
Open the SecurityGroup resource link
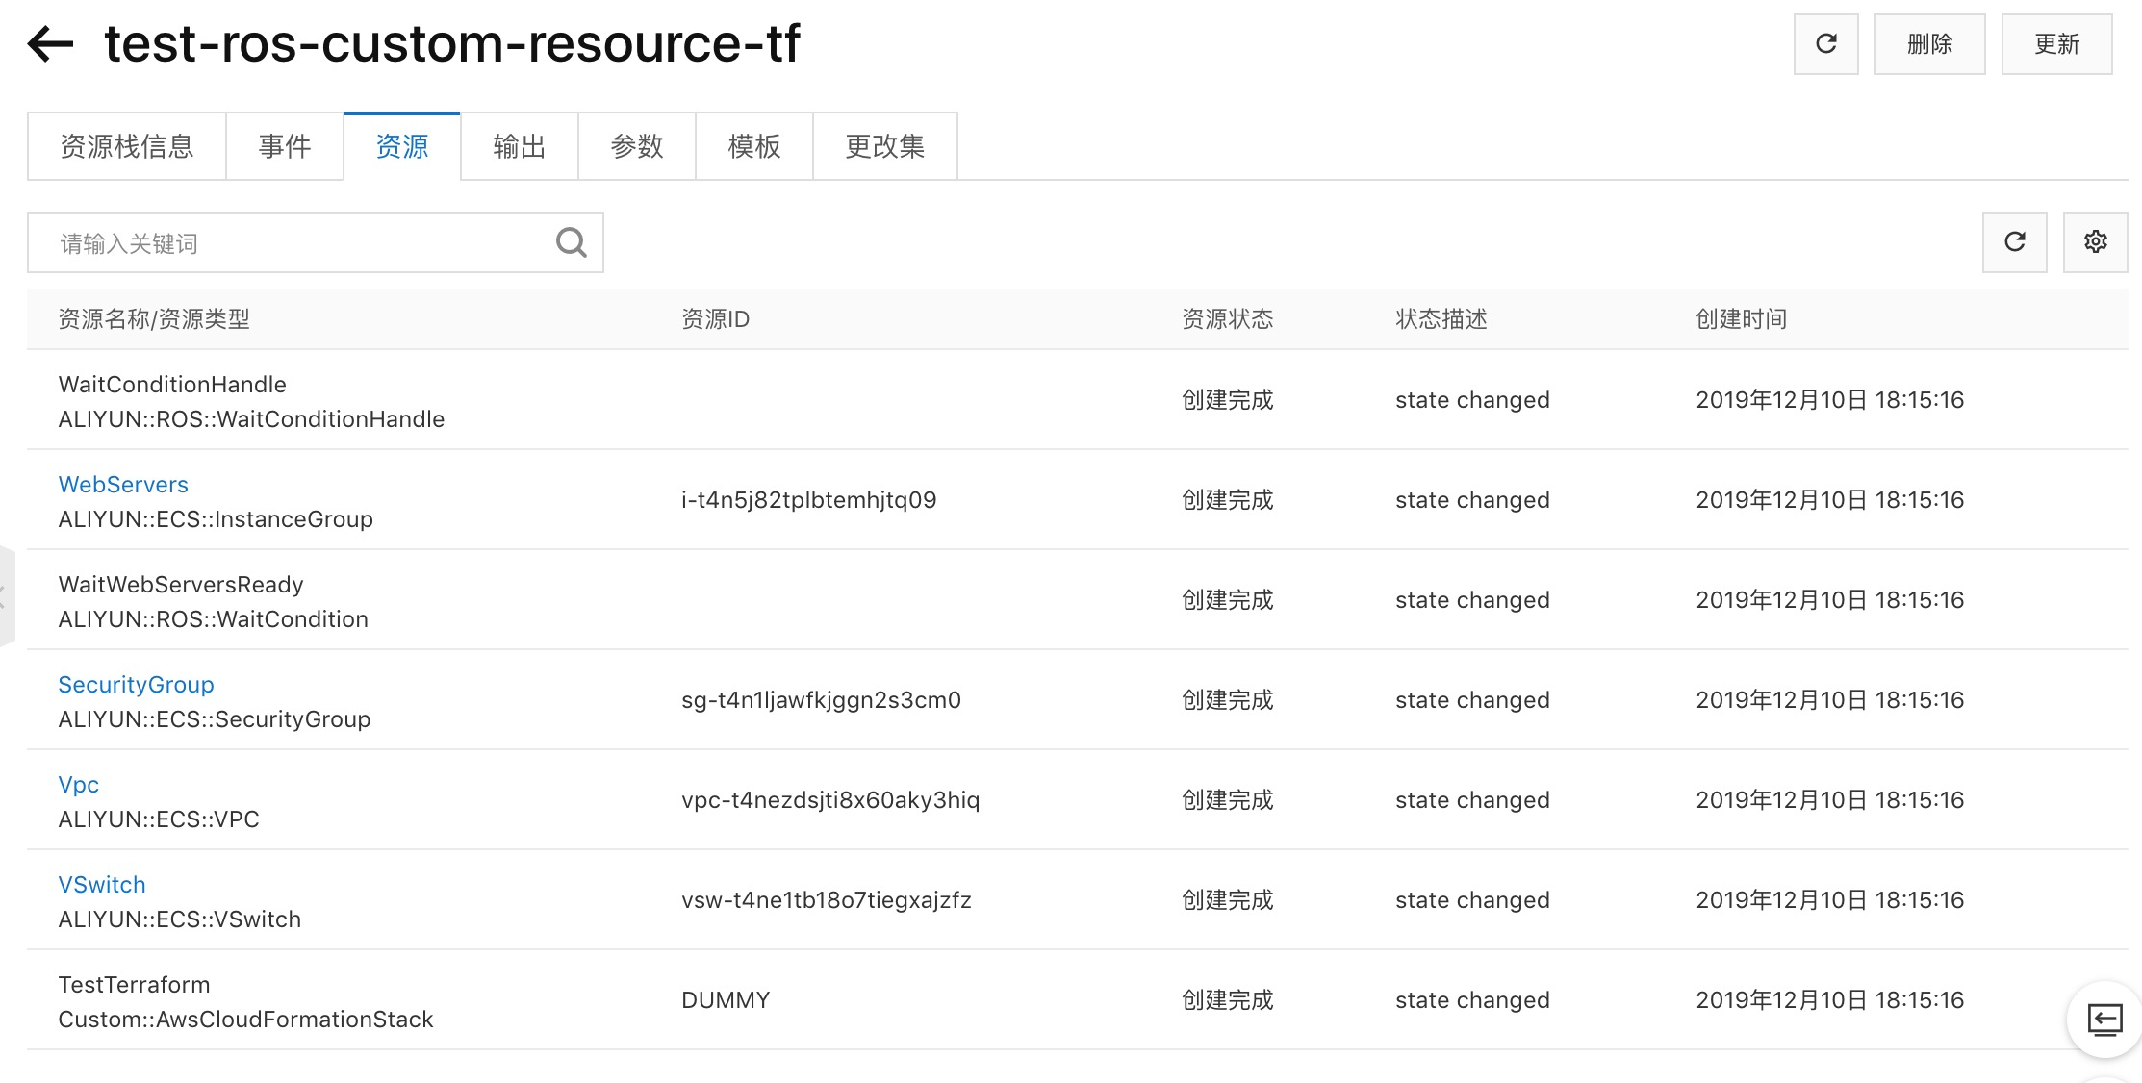click(x=136, y=685)
